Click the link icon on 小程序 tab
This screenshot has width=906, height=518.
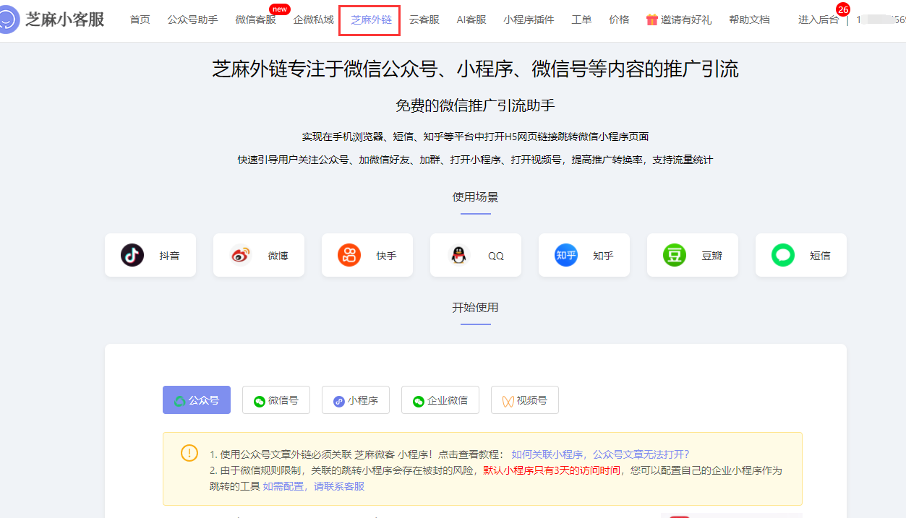click(x=339, y=401)
